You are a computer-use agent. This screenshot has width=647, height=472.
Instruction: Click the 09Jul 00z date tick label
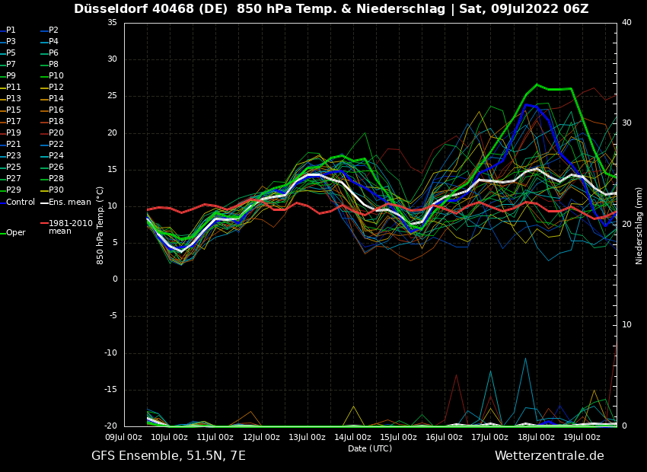[124, 438]
